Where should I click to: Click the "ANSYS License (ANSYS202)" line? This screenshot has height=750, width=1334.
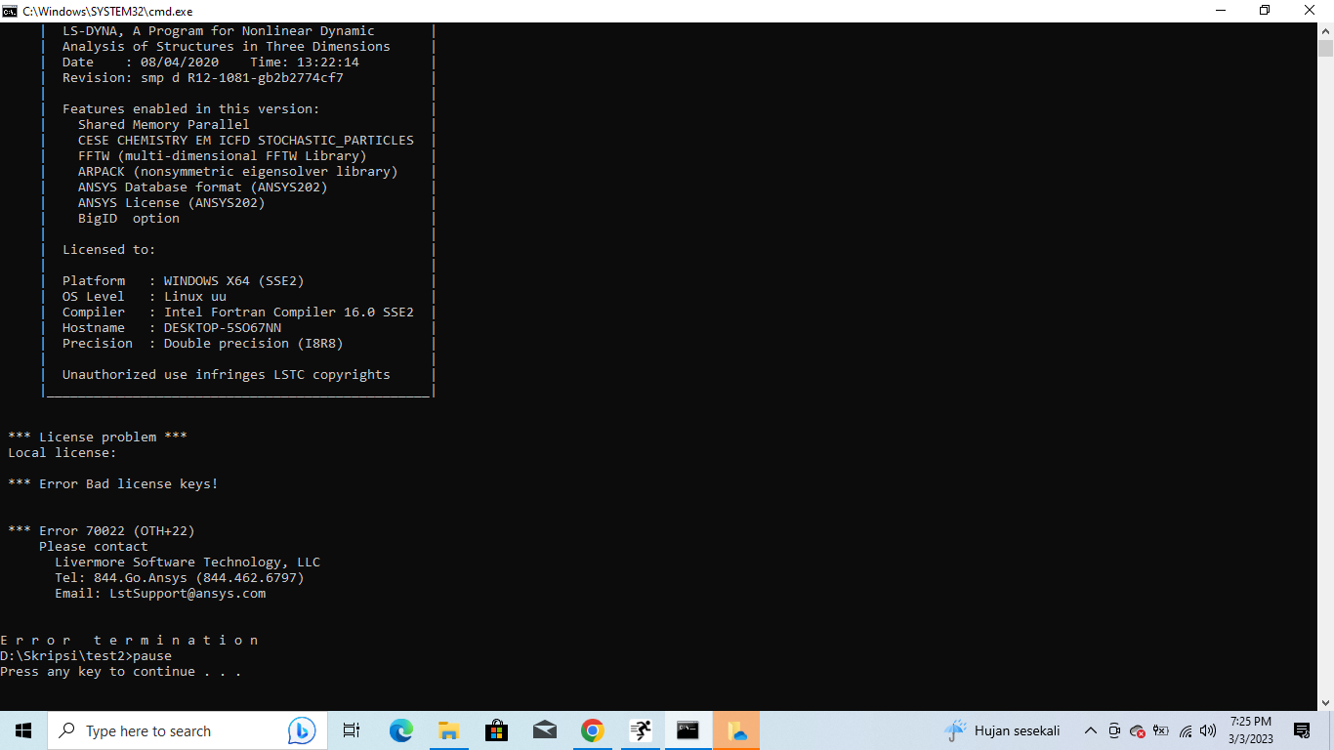[172, 202]
